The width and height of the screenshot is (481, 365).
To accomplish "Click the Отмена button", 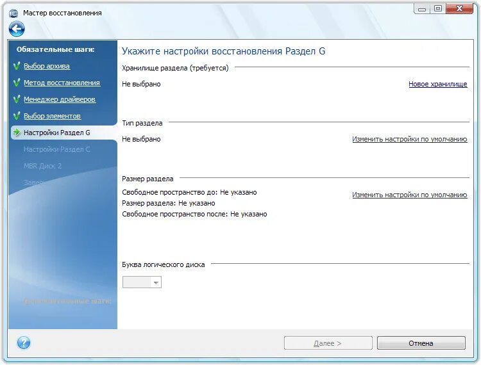I will (421, 343).
